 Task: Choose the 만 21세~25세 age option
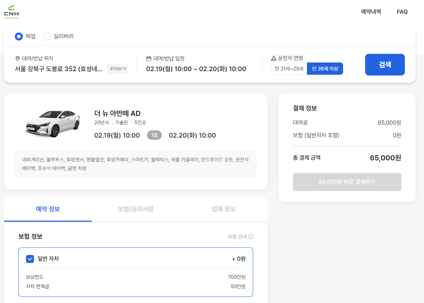point(289,69)
